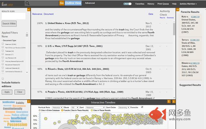The width and height of the screenshot is (206, 129).
Task: Open People v. Pinnix case
Action: (84, 92)
